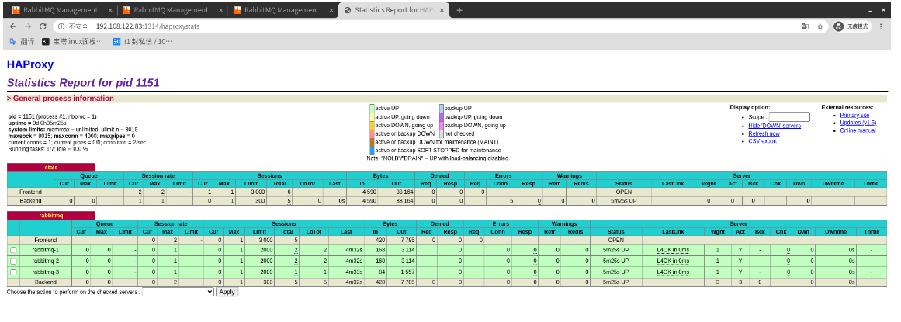
Task: Open the Updates (v1.5) link
Action: (858, 123)
